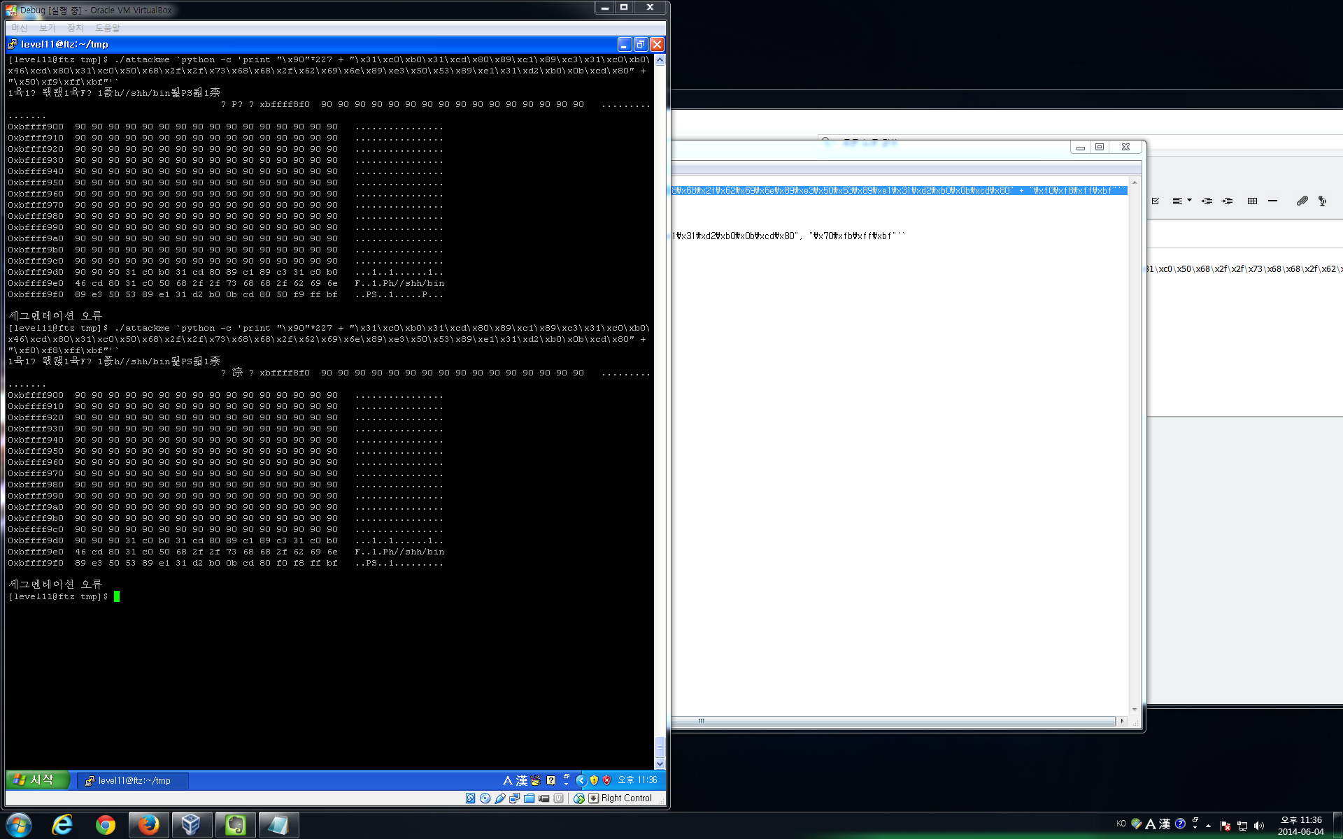Viewport: 1343px width, 839px height.
Task: Click the attachment paperclip icon
Action: pos(1302,201)
